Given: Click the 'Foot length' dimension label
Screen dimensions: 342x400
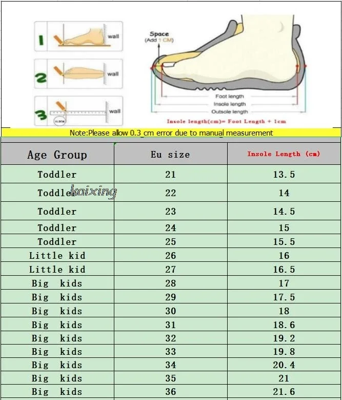Looking at the screenshot, I should pyautogui.click(x=230, y=96).
